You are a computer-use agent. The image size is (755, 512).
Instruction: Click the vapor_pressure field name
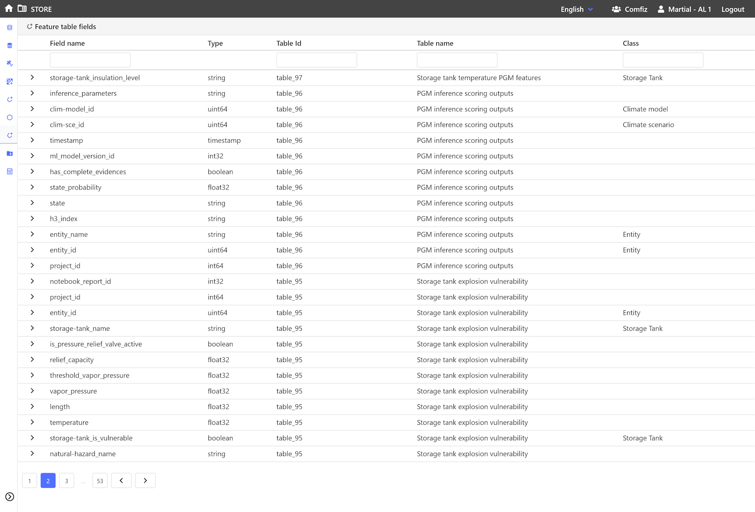coord(73,391)
